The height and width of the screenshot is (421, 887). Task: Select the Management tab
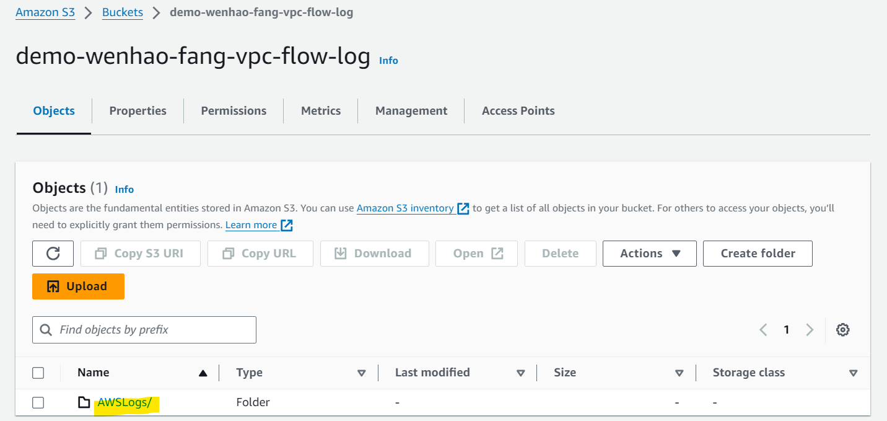coord(411,111)
